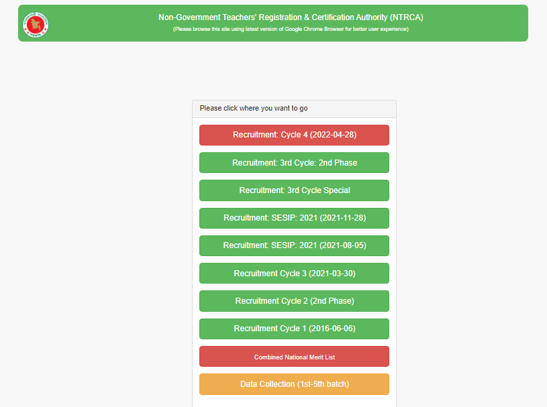The image size is (547, 407).
Task: Open Recruitment Cycle 1 (2016-06-06)
Action: click(294, 329)
